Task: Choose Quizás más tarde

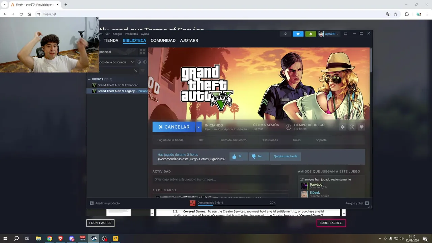Action: point(286,156)
